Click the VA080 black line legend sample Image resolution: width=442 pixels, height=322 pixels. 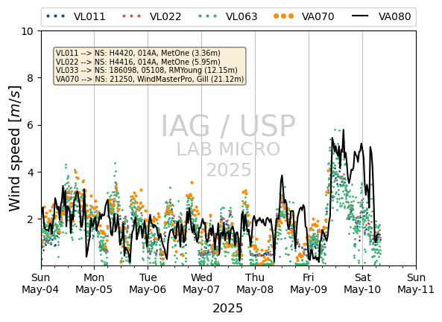coord(360,16)
